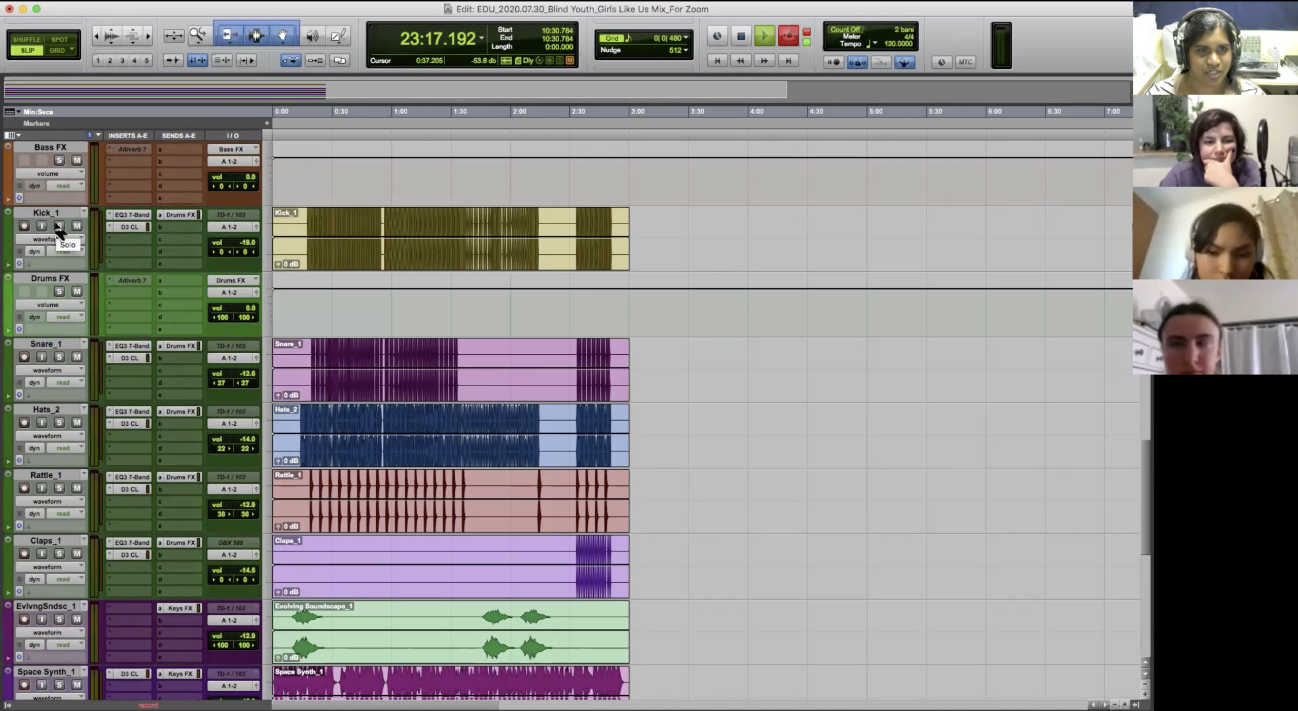1298x711 pixels.
Task: Solo the Hats_2 track
Action: tap(59, 423)
